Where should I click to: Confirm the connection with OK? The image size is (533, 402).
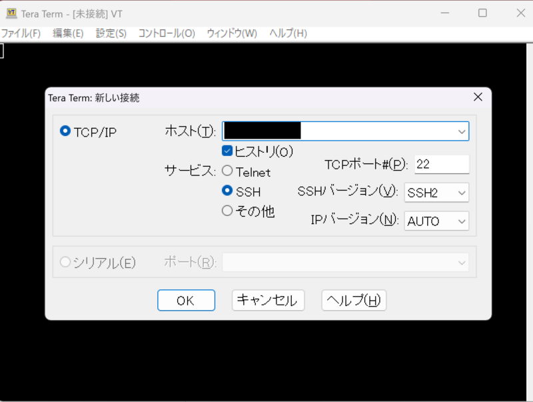click(x=187, y=300)
